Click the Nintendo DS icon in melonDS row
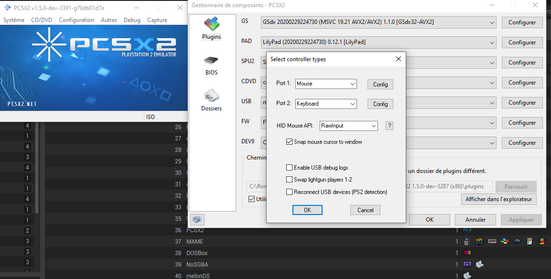Screen dimensions: 551x279 click(467, 276)
